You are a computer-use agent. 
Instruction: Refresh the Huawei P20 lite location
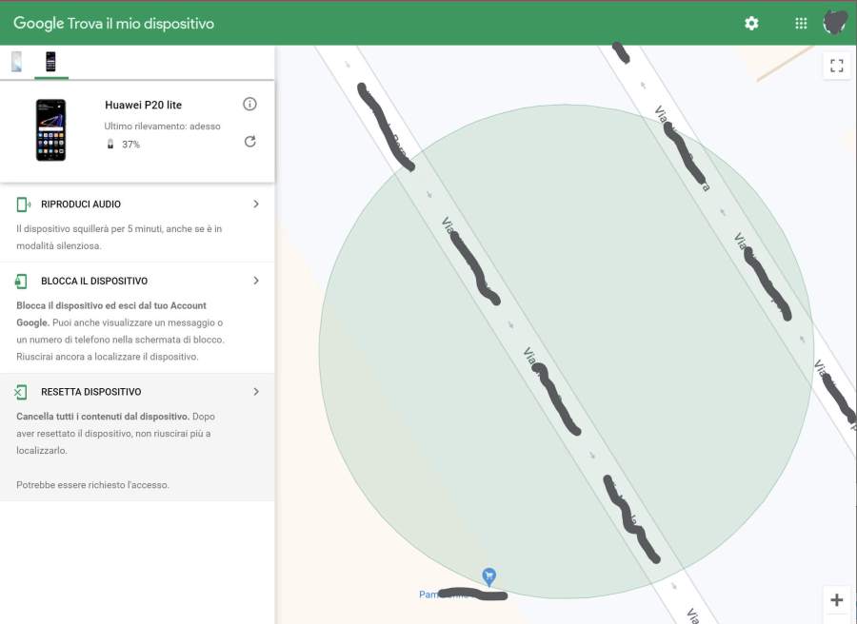pos(249,142)
